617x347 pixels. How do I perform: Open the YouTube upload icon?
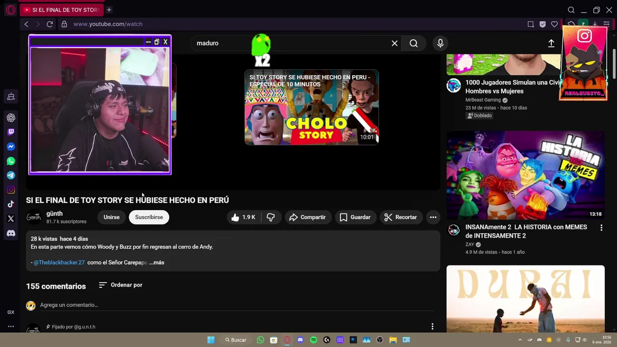[551, 43]
